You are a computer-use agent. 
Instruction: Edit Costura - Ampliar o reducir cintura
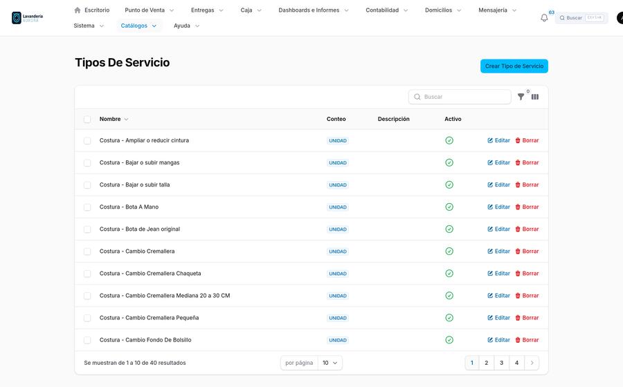click(498, 140)
